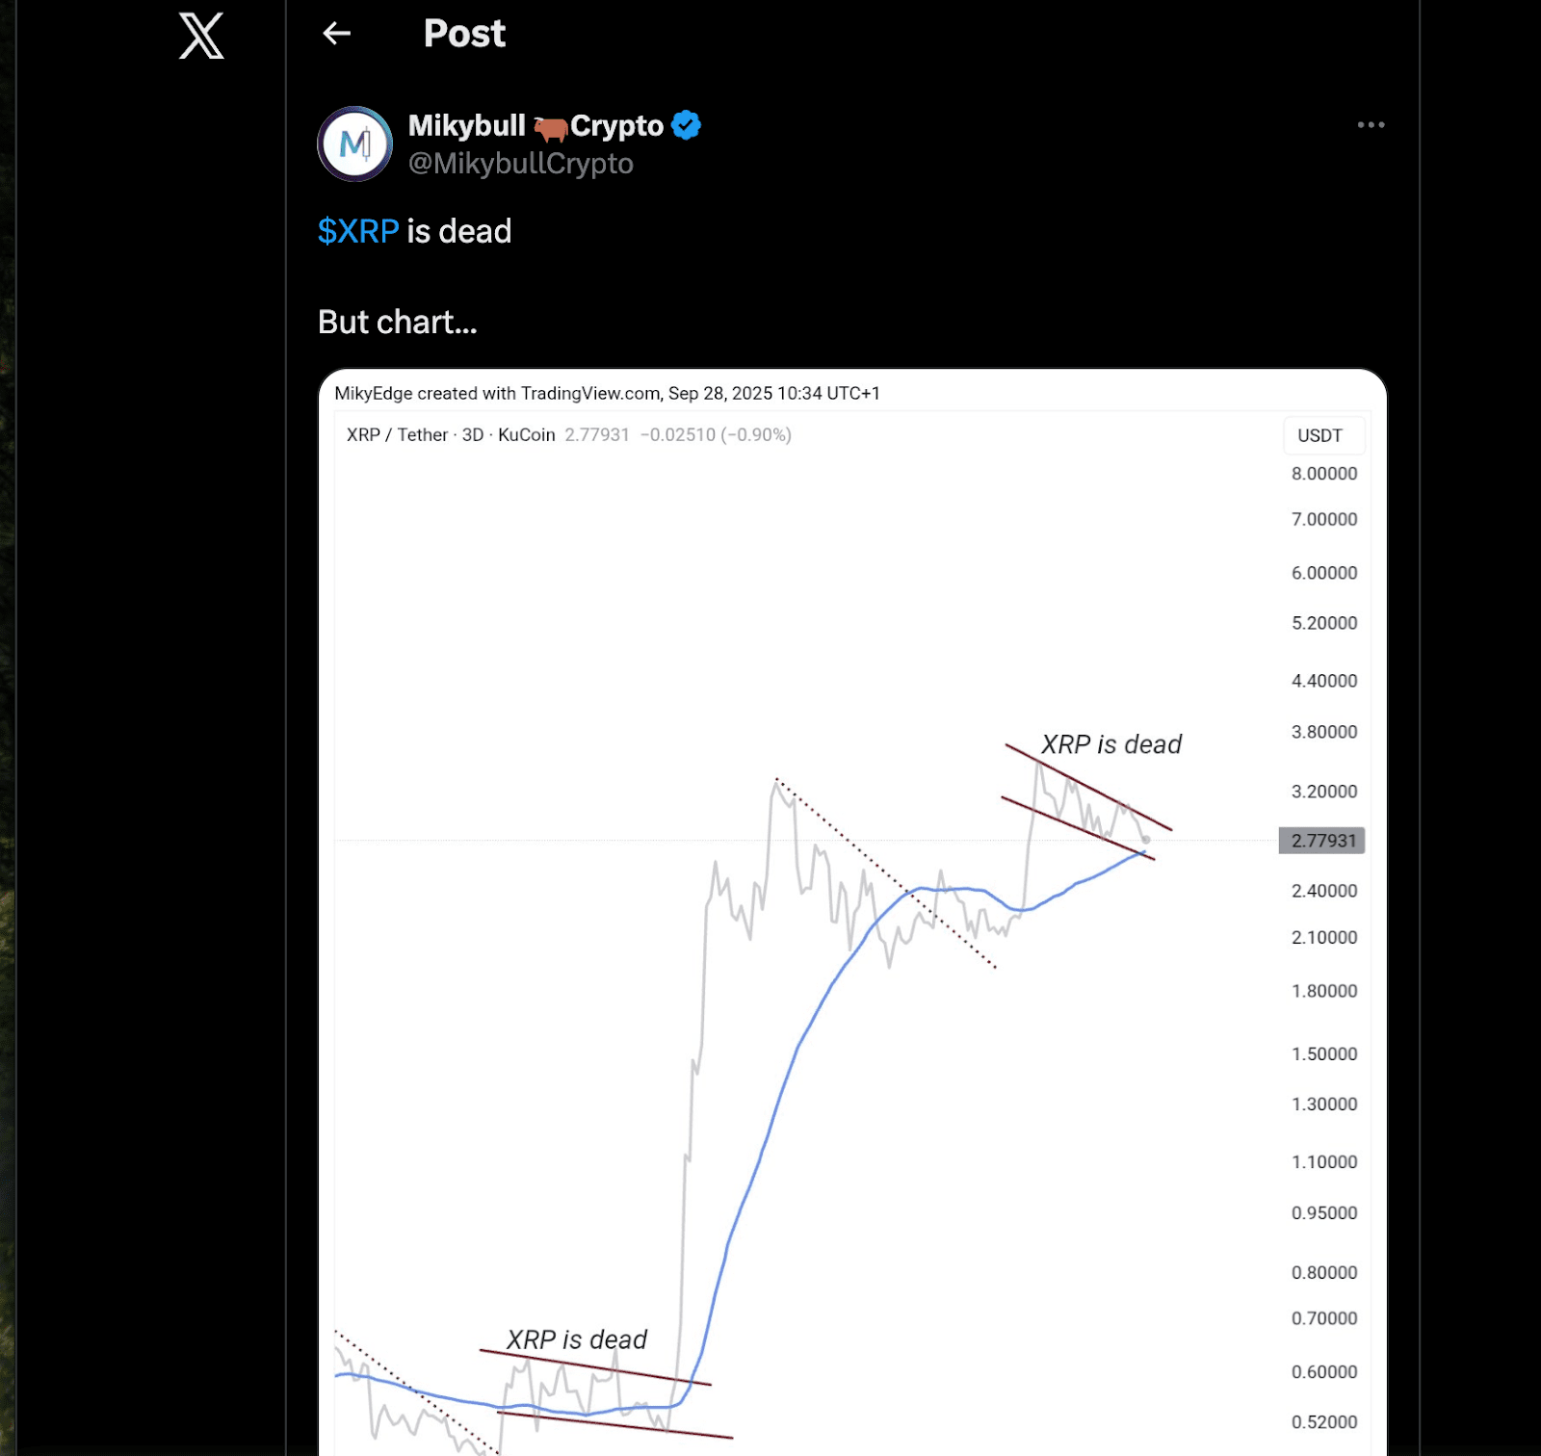Click the highlighted 2.77931 price label
The height and width of the screenshot is (1456, 1541).
pyautogui.click(x=1321, y=841)
